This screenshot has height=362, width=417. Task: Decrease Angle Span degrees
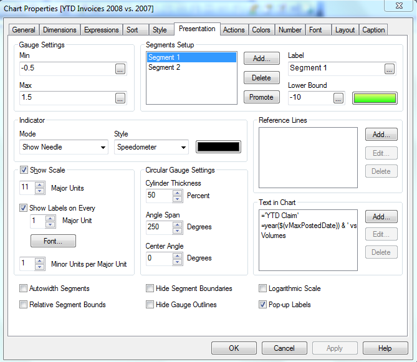(x=178, y=231)
